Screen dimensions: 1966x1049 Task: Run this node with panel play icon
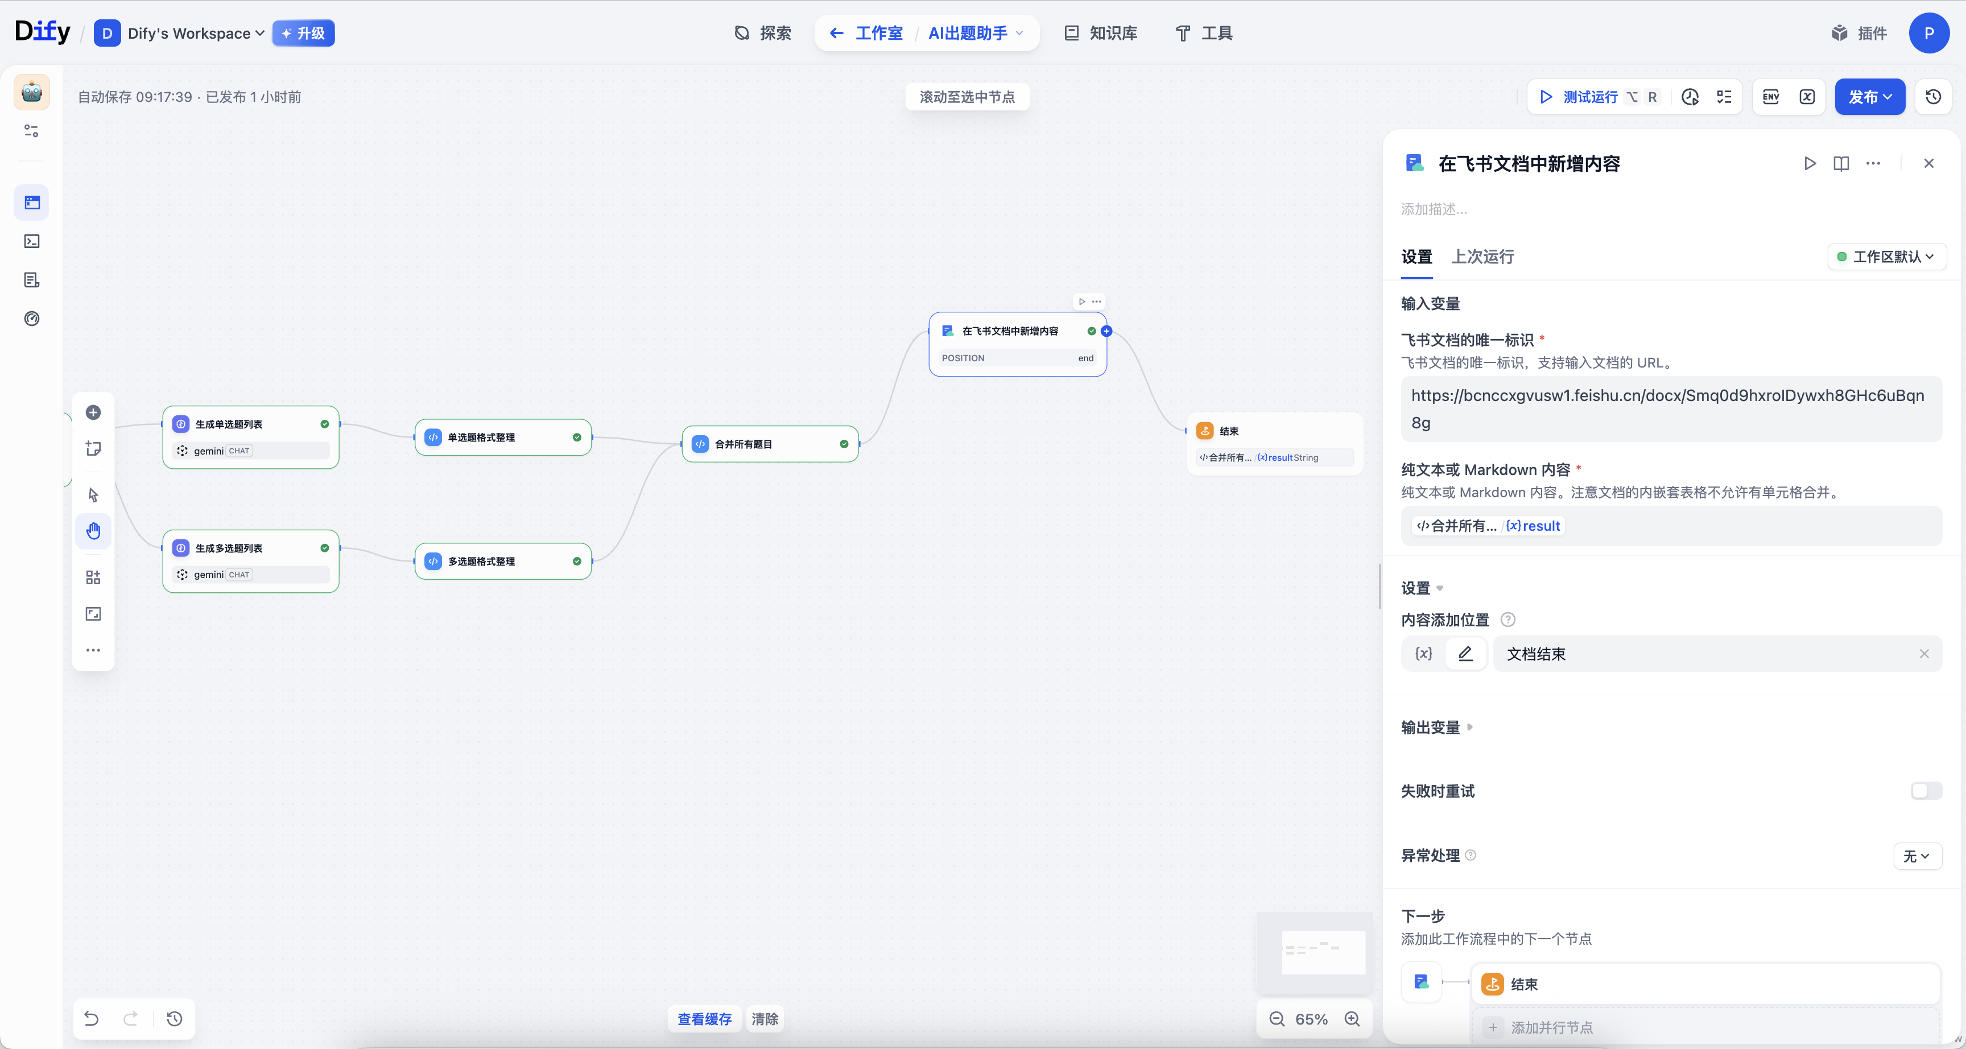pyautogui.click(x=1809, y=163)
